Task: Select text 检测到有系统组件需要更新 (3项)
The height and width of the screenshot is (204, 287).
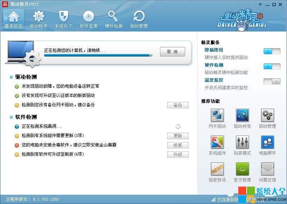Action: click(53, 136)
